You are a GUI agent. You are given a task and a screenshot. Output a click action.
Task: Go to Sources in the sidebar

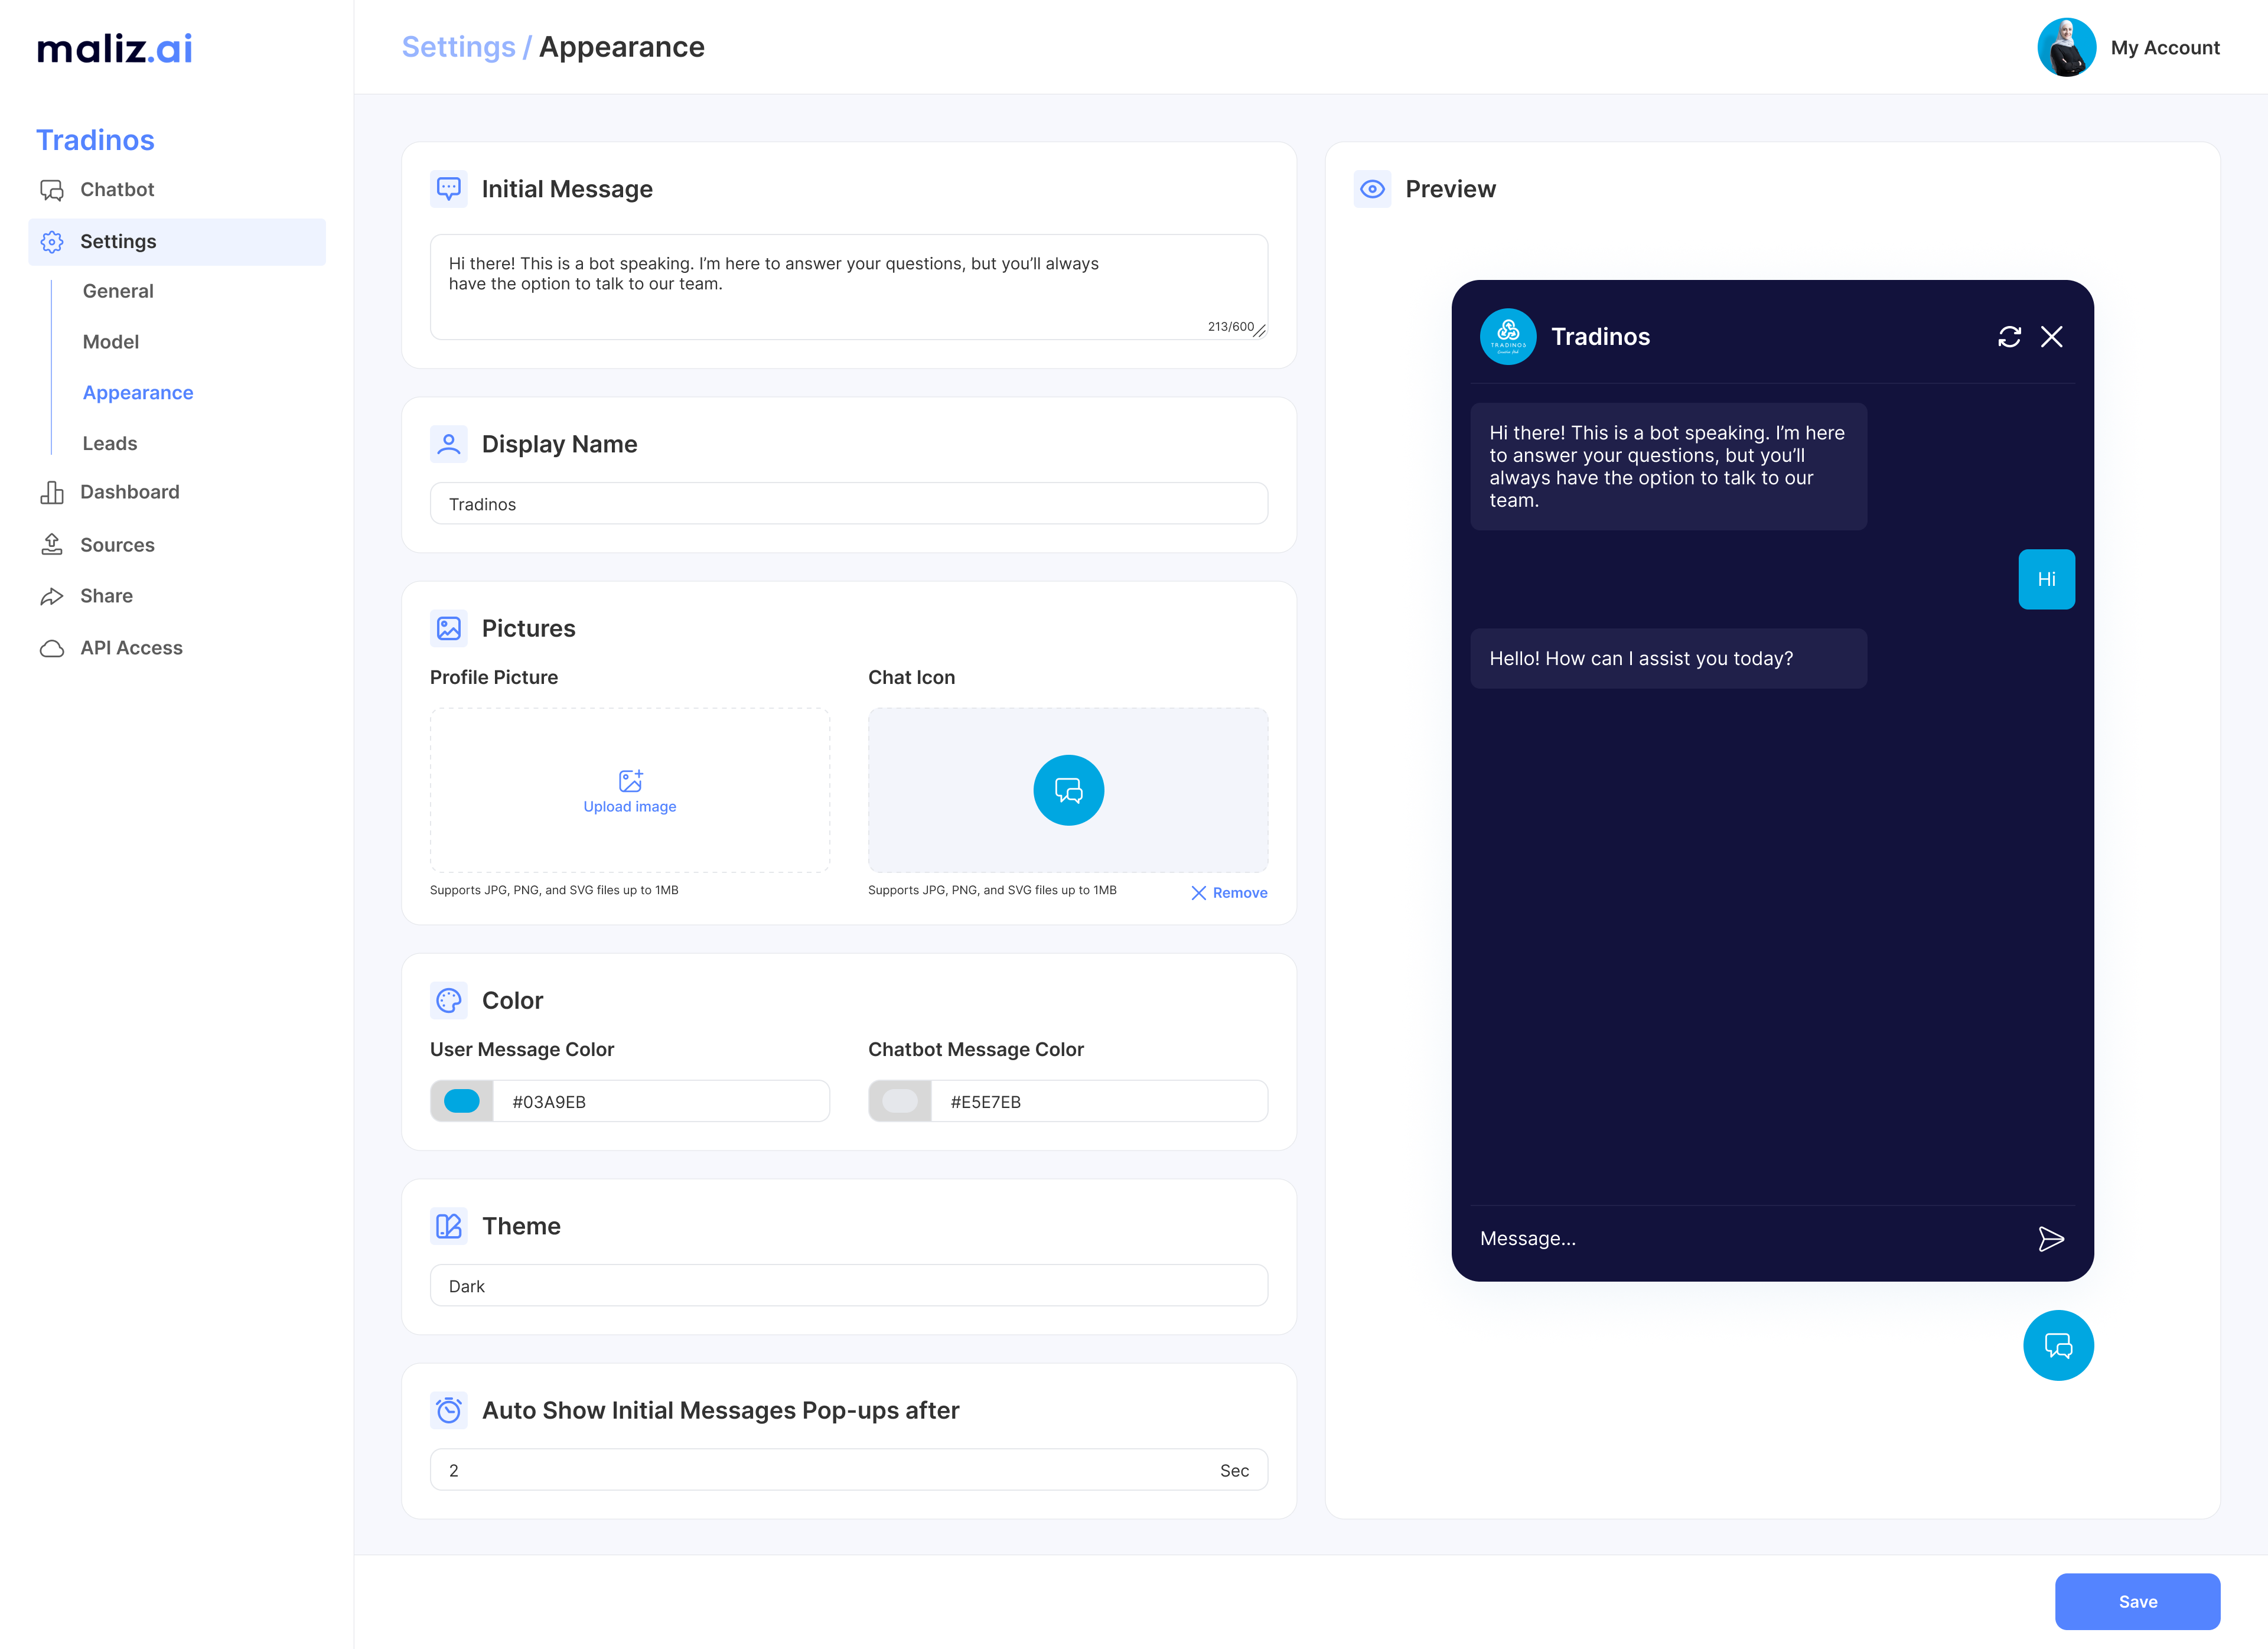(117, 545)
